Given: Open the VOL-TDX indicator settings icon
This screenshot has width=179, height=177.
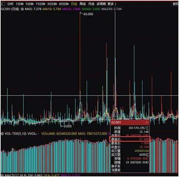Looking at the screenshot, I should [2, 134].
